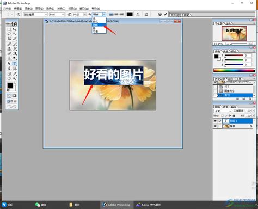258x209 pixels.
Task: Jump to ImageReady icon at toolbox bottom
Action: [x=12, y=107]
